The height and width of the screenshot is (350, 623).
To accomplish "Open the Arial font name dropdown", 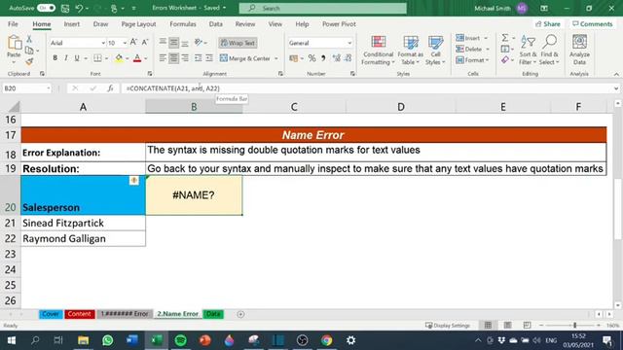I will 103,43.
